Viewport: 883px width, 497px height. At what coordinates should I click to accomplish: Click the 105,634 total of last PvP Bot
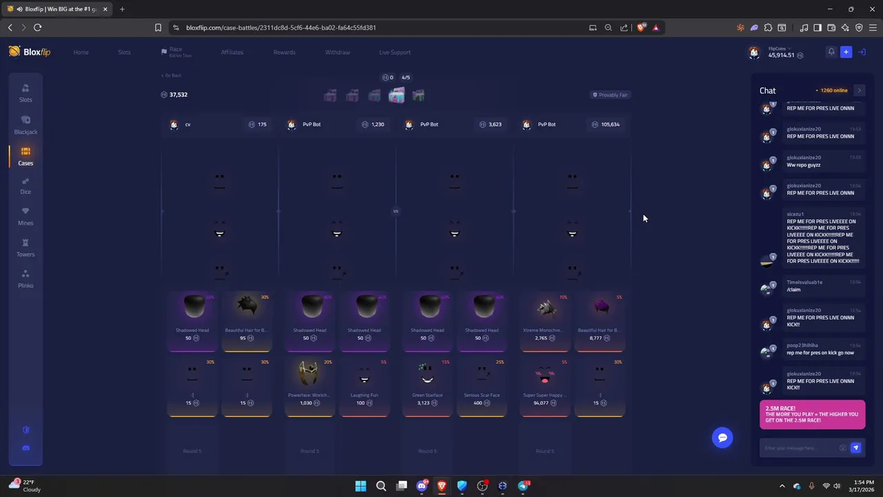606,124
